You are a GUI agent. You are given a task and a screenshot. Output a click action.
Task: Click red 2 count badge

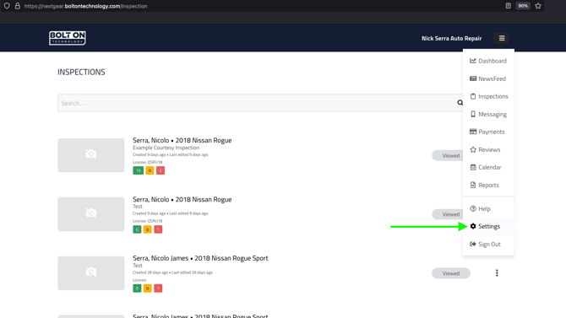pyautogui.click(x=161, y=170)
